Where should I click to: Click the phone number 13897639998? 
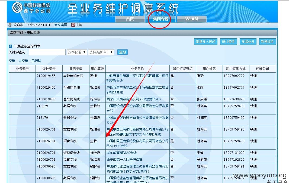pos(234,99)
